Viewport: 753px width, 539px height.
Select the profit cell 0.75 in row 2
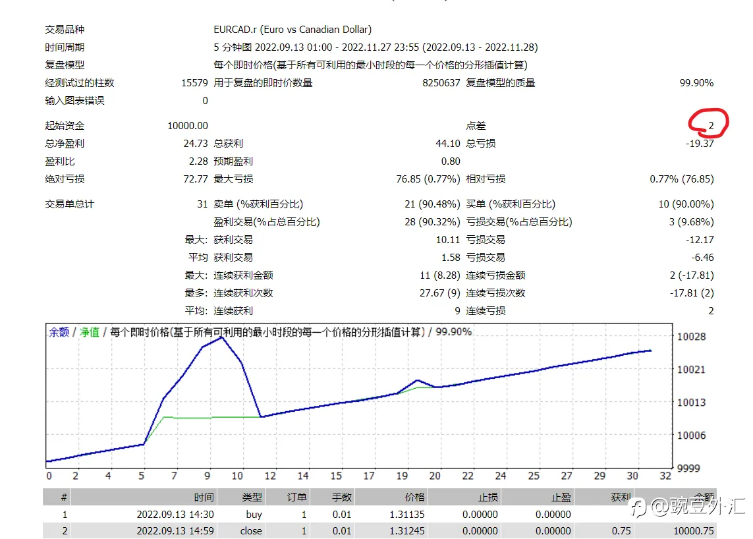(621, 531)
